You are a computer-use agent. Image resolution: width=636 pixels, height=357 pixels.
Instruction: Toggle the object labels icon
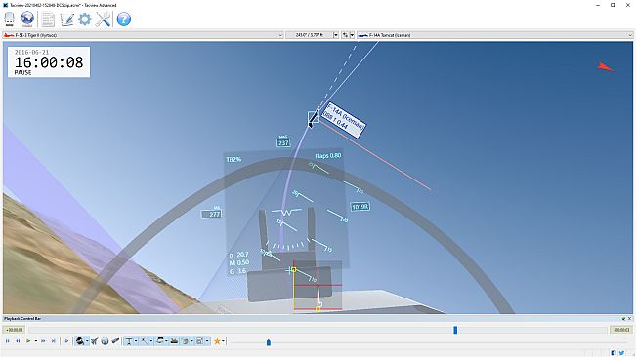129,341
